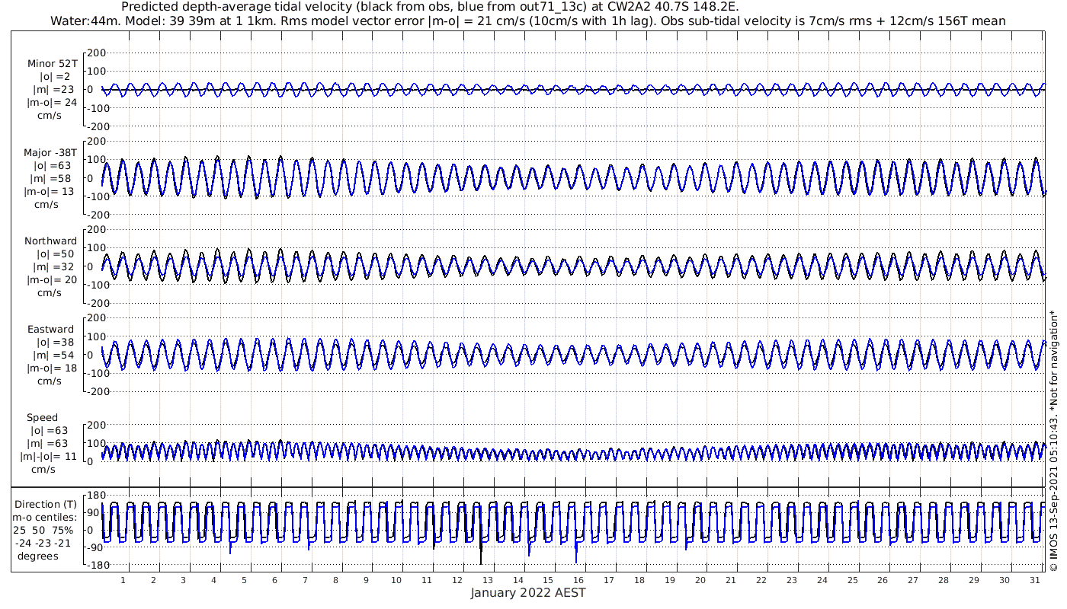1067x609 pixels.
Task: Click the '200' tick of the Northward panel
Action: [96, 230]
